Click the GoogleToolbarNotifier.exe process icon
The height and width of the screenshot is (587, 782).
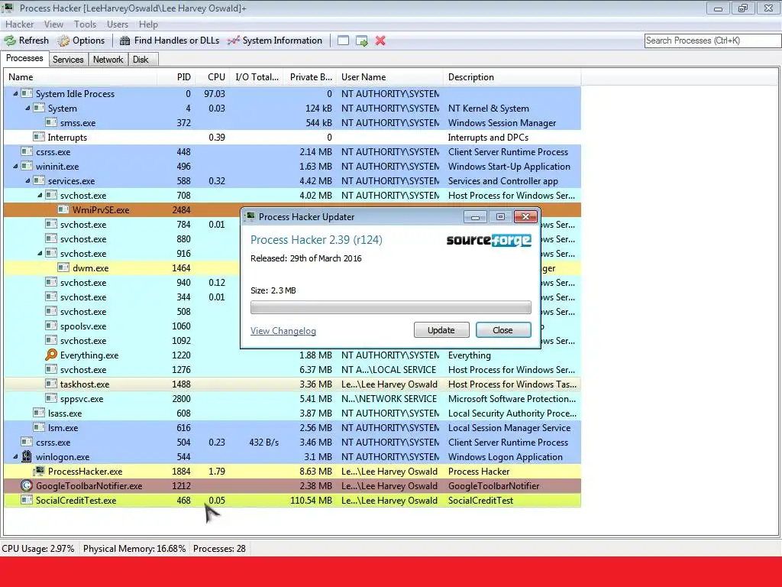click(x=27, y=485)
